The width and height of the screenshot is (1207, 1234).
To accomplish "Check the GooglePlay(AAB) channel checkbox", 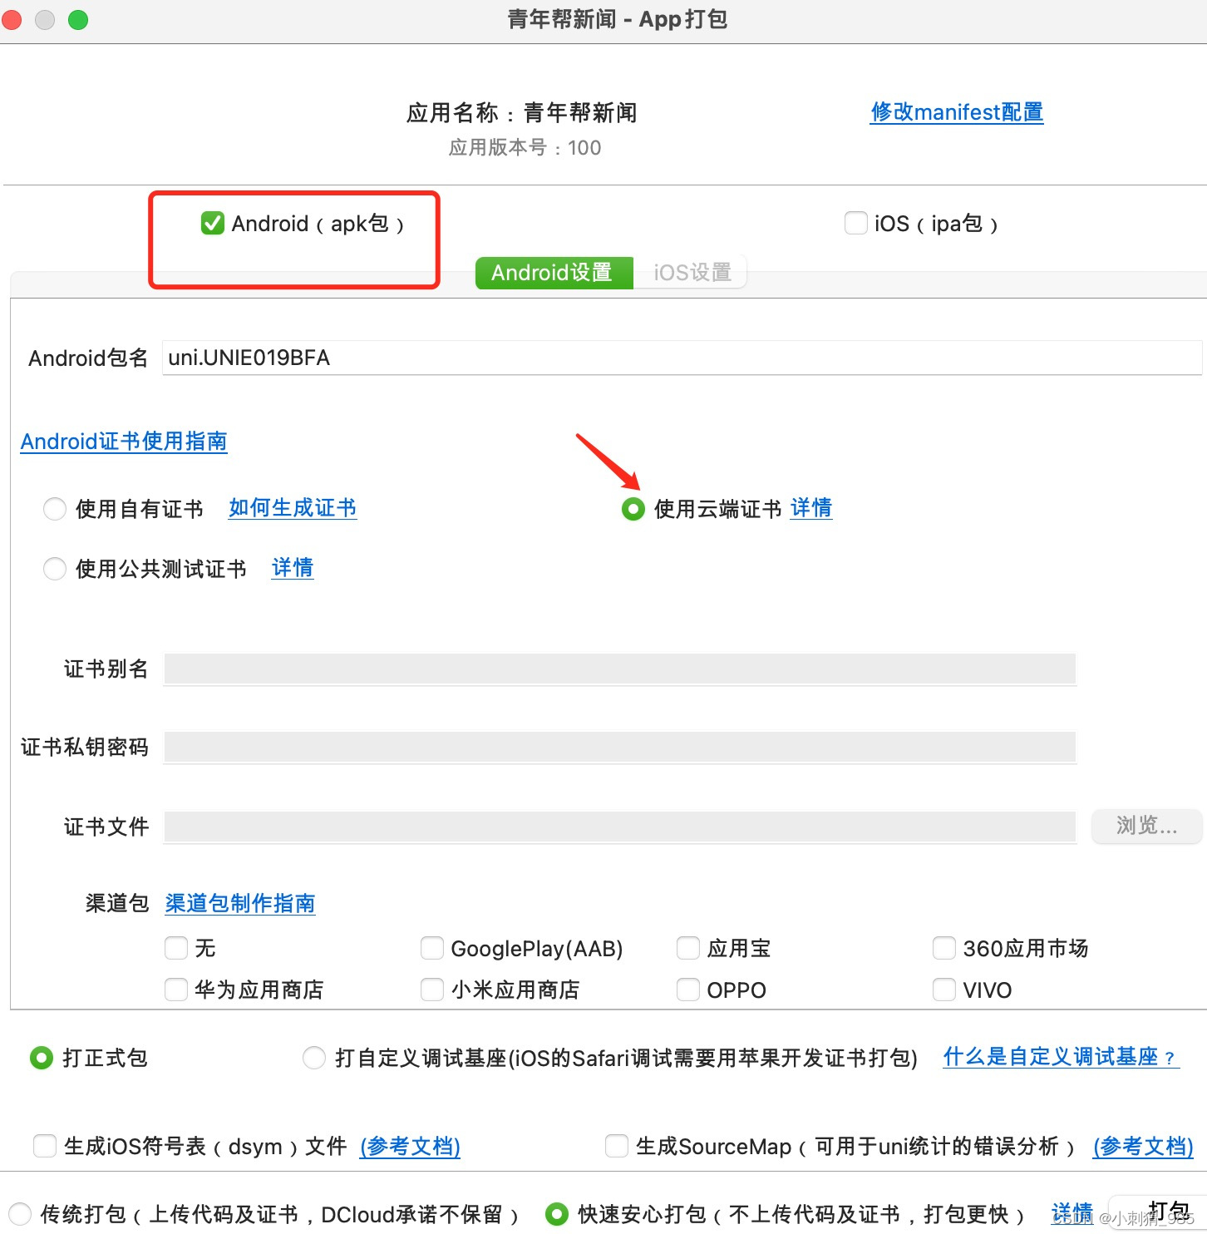I will [432, 948].
